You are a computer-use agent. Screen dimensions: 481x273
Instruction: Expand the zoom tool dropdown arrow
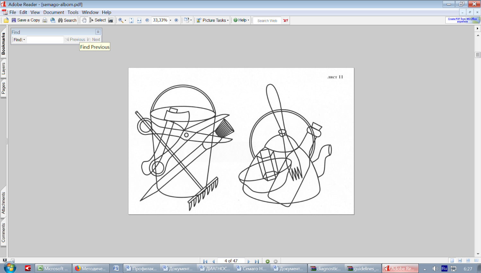125,20
